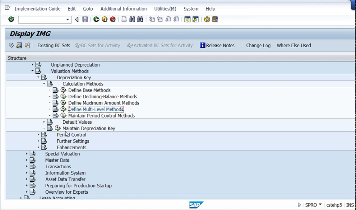Click the green checkmark Enter icon
The image size is (356, 210).
click(11, 19)
